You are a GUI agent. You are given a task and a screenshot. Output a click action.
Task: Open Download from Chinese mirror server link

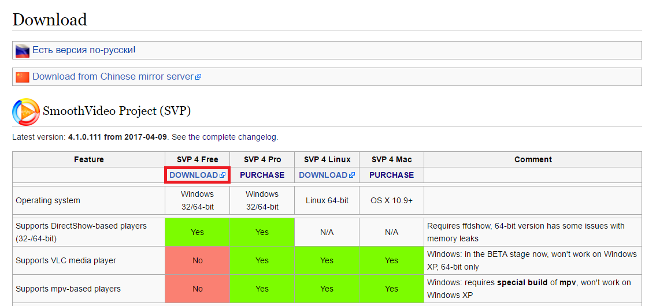(x=113, y=76)
